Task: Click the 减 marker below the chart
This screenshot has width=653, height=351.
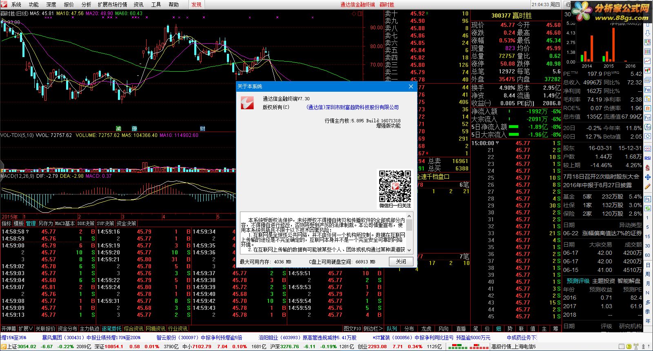Action: point(118,128)
